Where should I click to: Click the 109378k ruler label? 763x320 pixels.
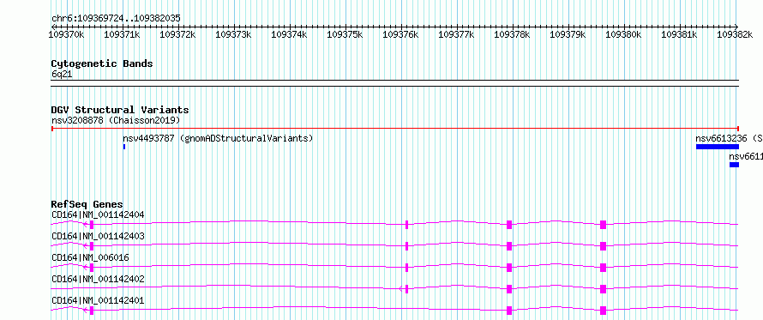[x=512, y=34]
